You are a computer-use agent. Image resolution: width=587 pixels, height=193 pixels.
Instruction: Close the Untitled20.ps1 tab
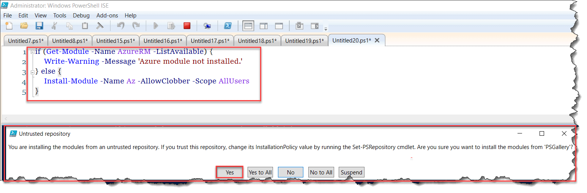pos(377,40)
